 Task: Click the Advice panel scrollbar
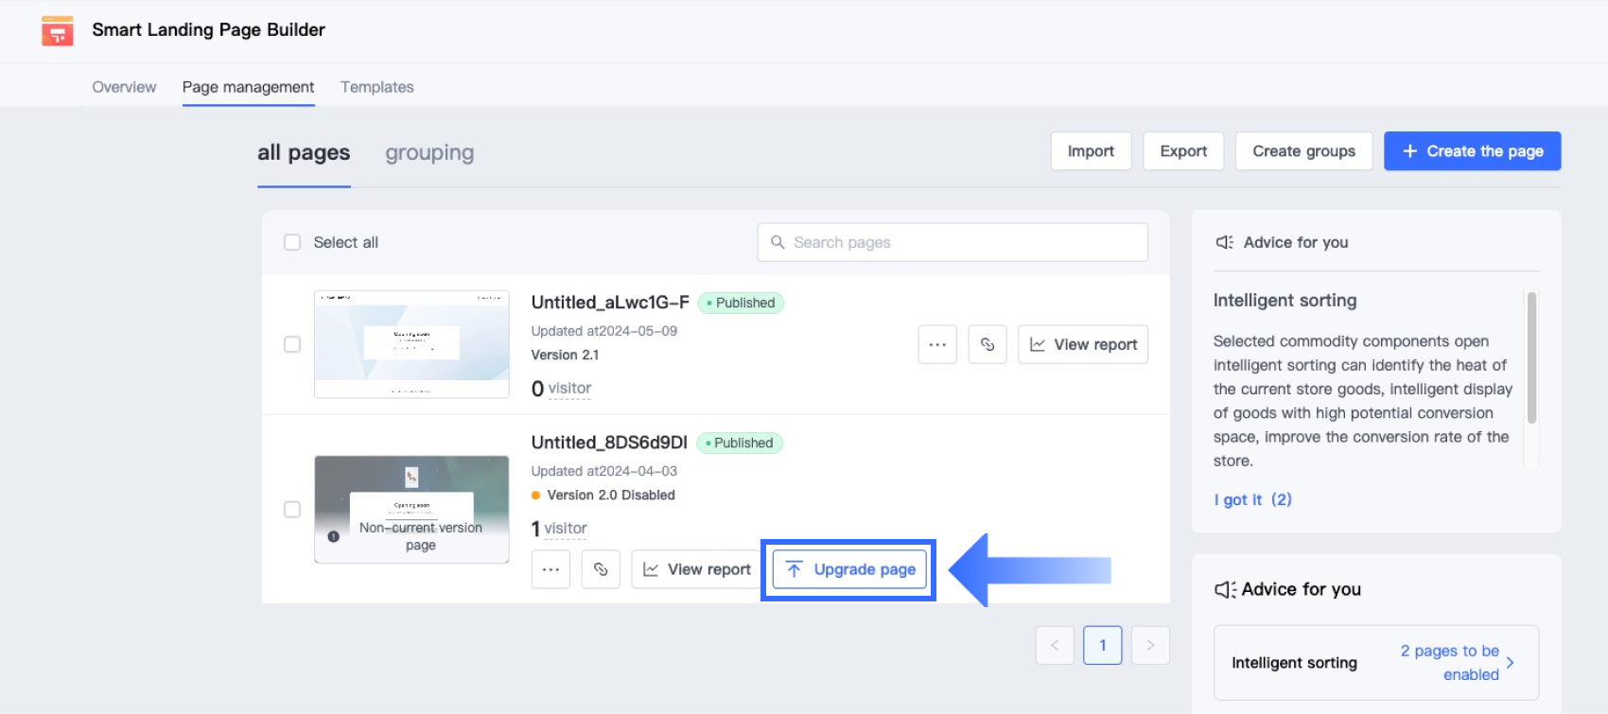click(1531, 357)
